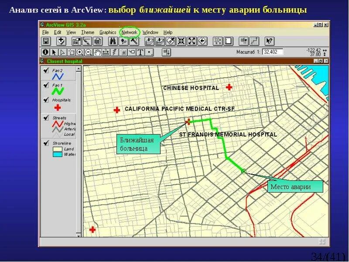Open the Query Builder hammer icon
349x262 pixels.
point(134,41)
